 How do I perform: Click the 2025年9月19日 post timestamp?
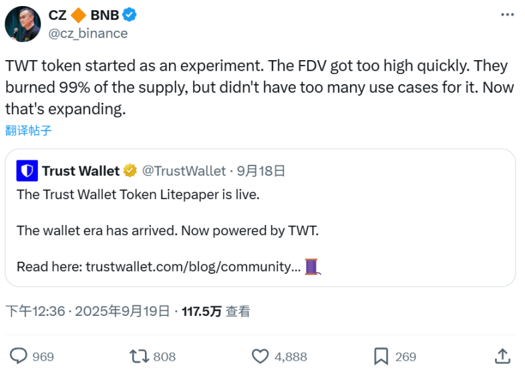pos(122,311)
